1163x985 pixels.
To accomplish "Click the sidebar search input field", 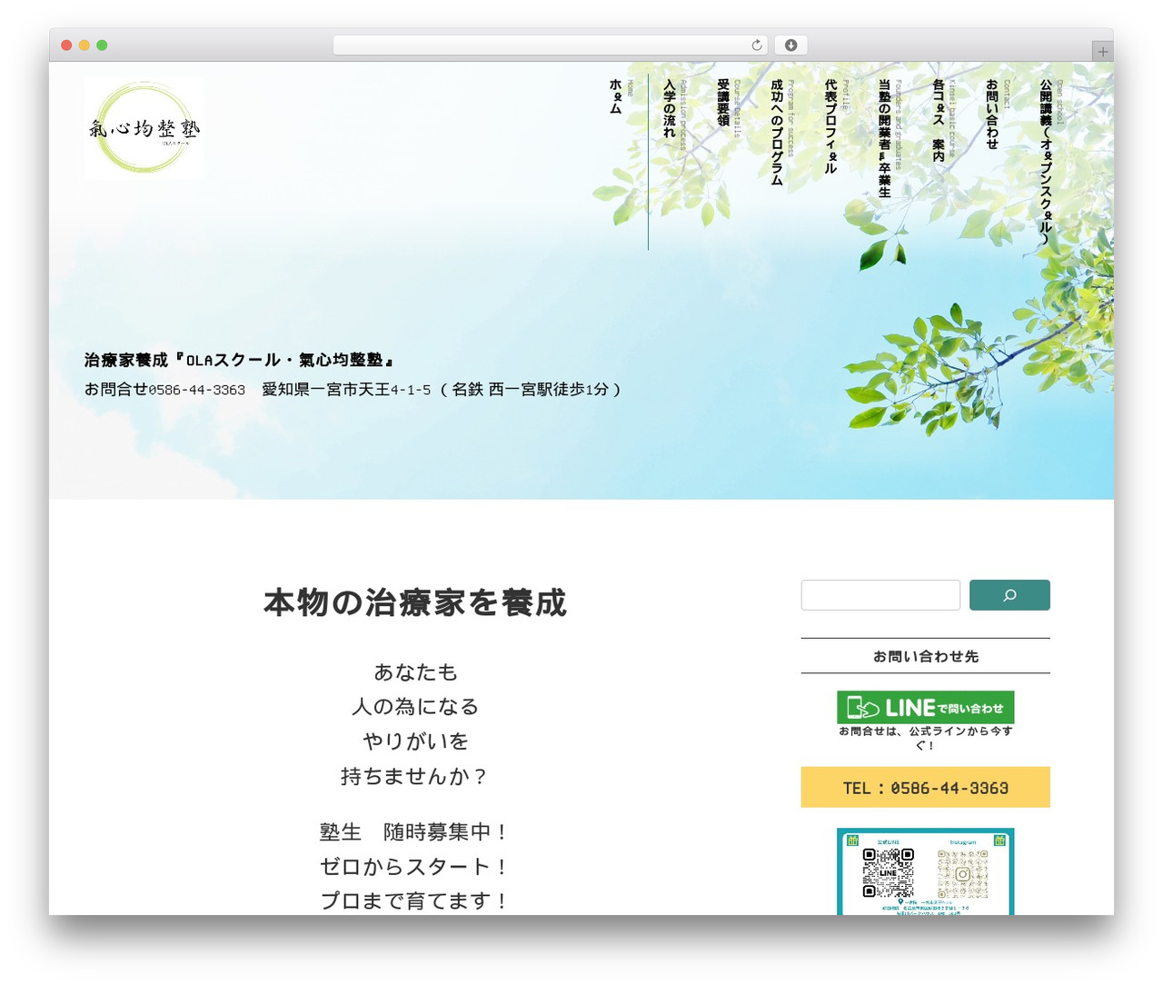I will 880,595.
